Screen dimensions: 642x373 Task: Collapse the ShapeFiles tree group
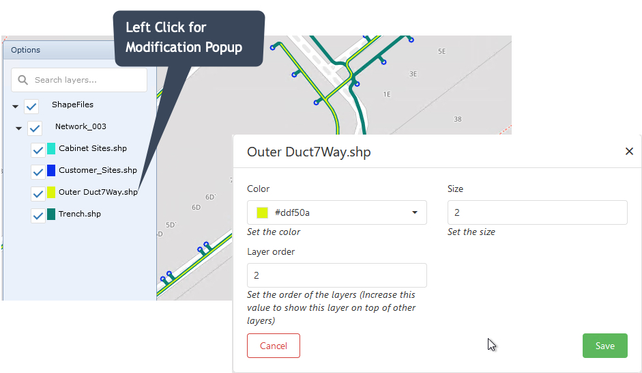pyautogui.click(x=16, y=107)
